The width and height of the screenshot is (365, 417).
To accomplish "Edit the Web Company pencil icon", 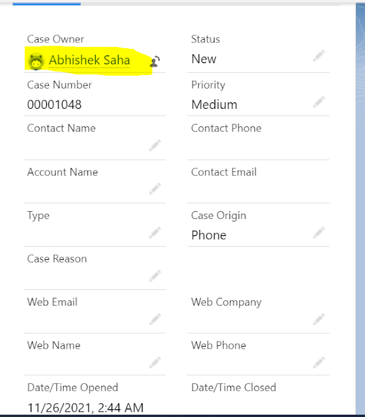I will [x=319, y=319].
